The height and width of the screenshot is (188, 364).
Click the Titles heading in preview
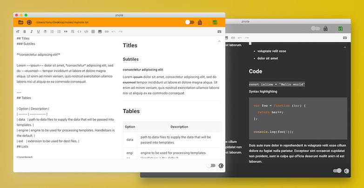click(x=130, y=45)
